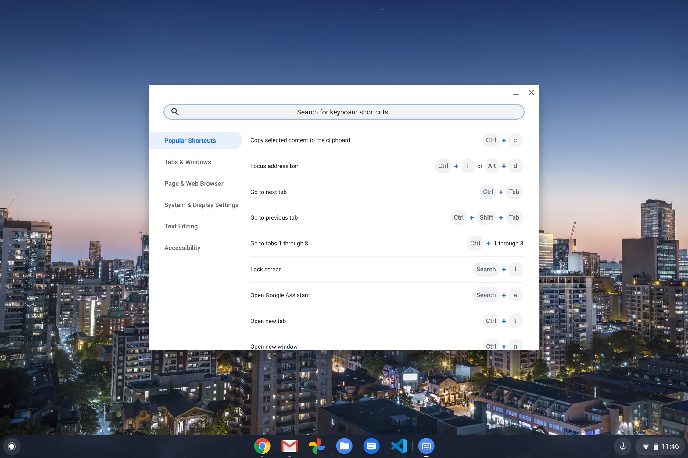Click 'Go to next tab' text
This screenshot has width=688, height=458.
point(268,192)
